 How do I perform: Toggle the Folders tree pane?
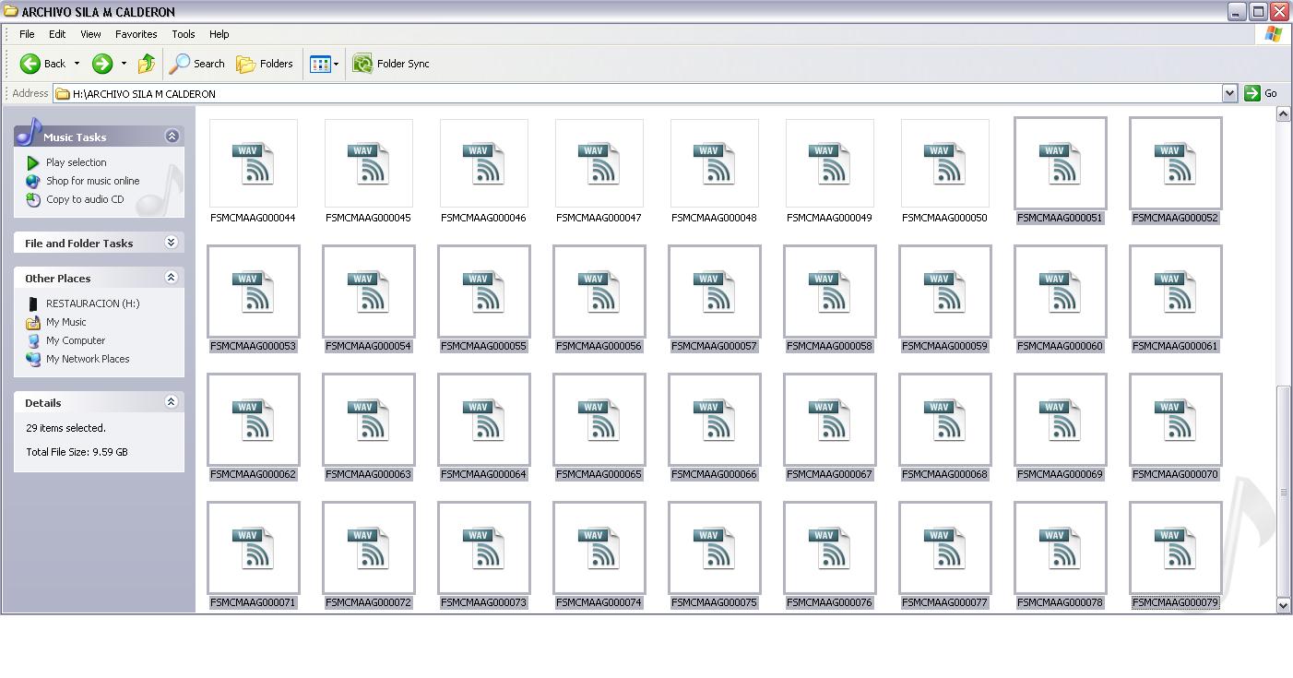click(x=265, y=64)
